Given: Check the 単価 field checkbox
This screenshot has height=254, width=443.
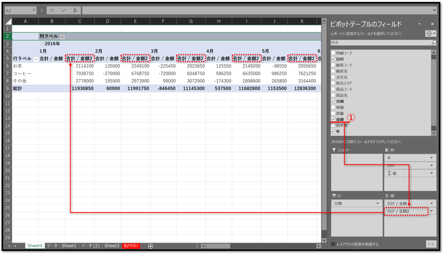Looking at the screenshot, I should pyautogui.click(x=333, y=107).
